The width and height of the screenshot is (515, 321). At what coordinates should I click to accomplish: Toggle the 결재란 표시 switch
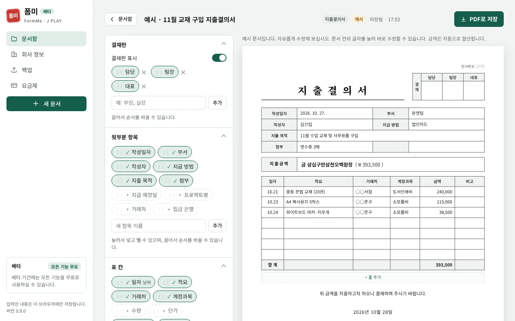point(219,58)
